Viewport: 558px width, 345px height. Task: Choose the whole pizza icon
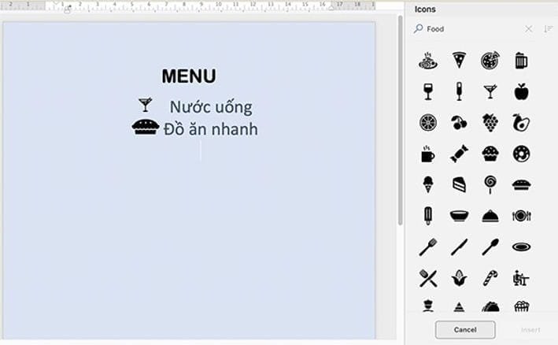pos(490,61)
